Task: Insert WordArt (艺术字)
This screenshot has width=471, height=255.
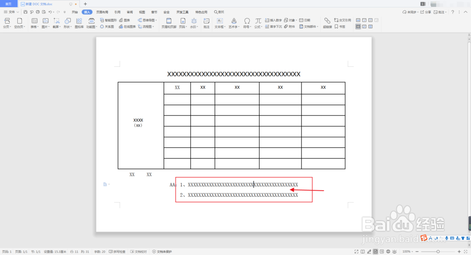Action: [x=234, y=23]
